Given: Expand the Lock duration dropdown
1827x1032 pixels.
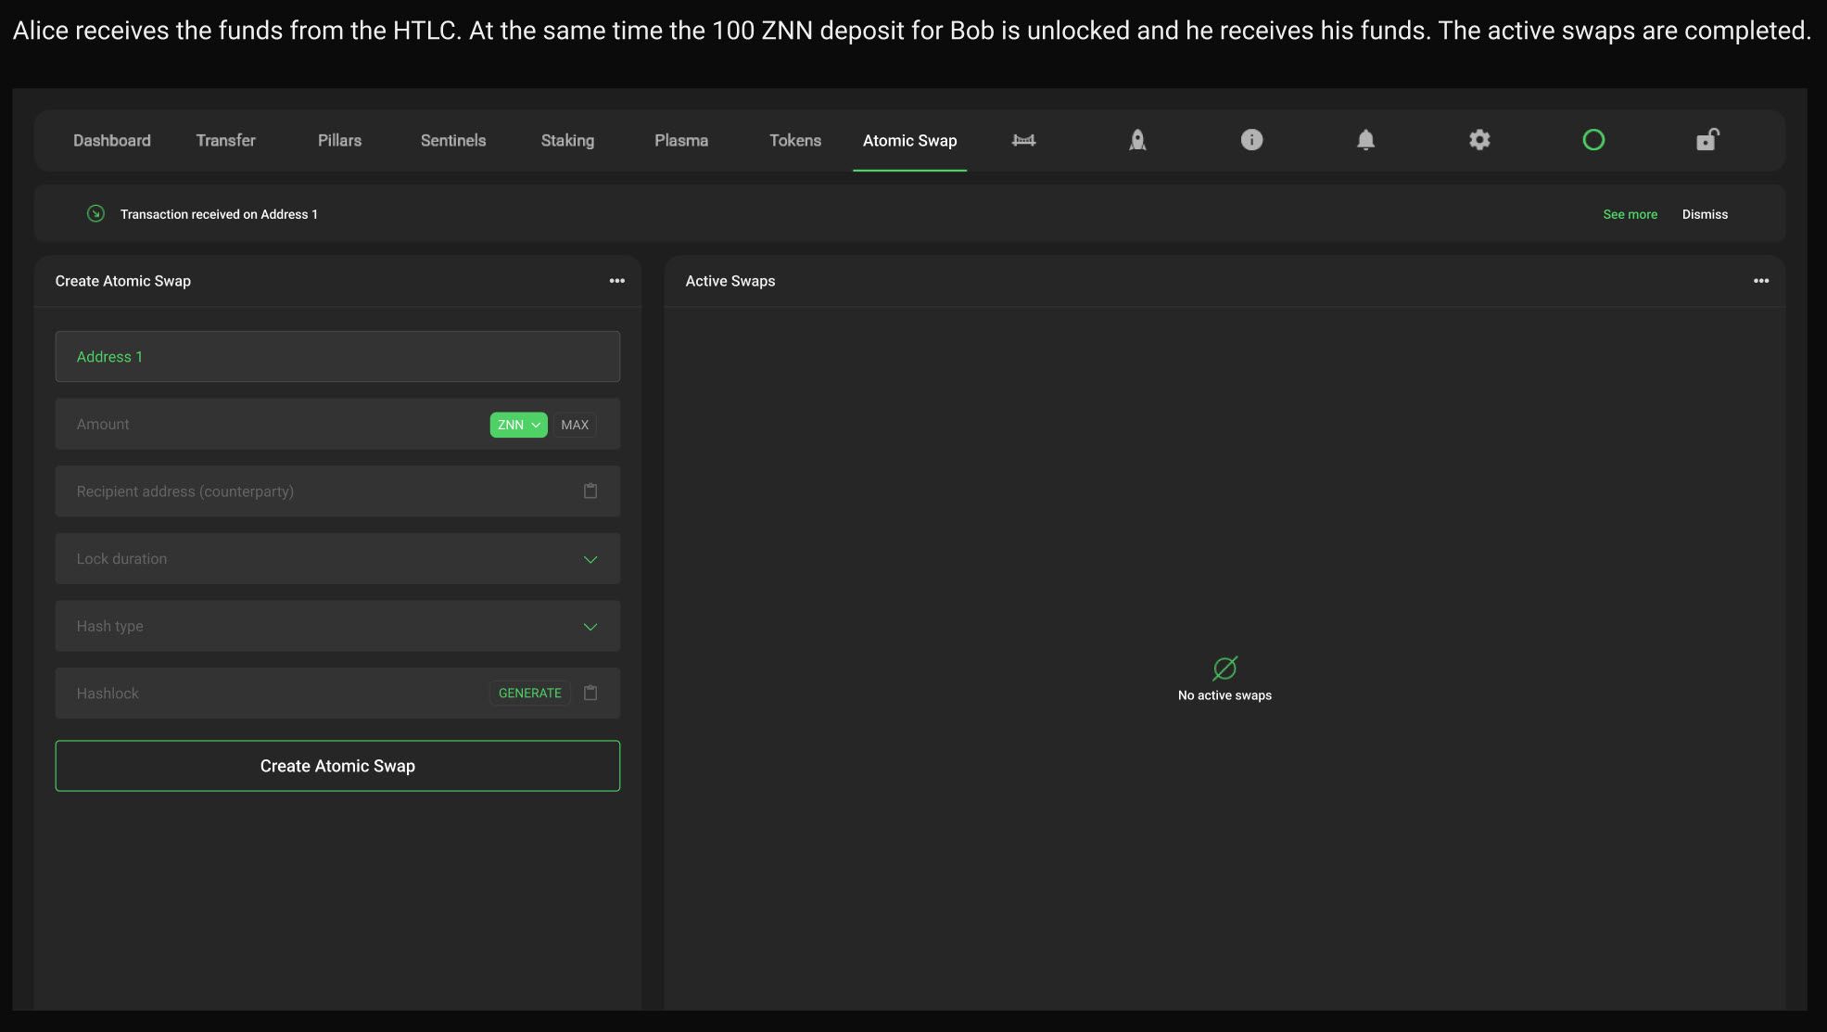Looking at the screenshot, I should (x=590, y=559).
